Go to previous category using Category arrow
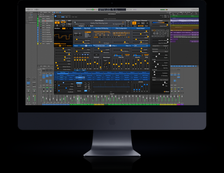This screenshot has height=173, width=224. pos(75,26)
